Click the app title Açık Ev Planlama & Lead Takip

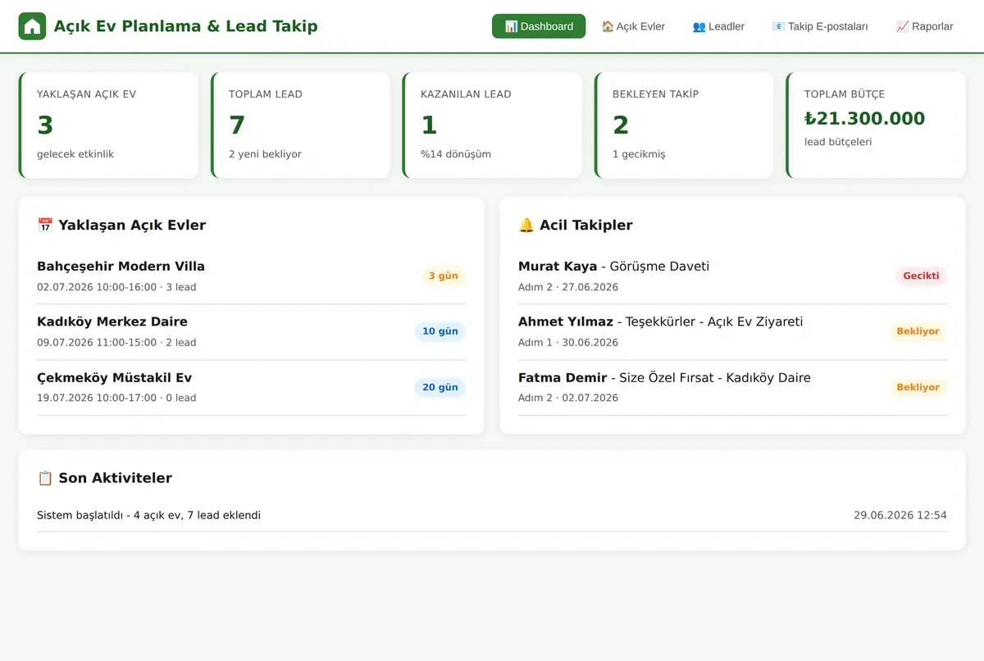click(x=185, y=26)
